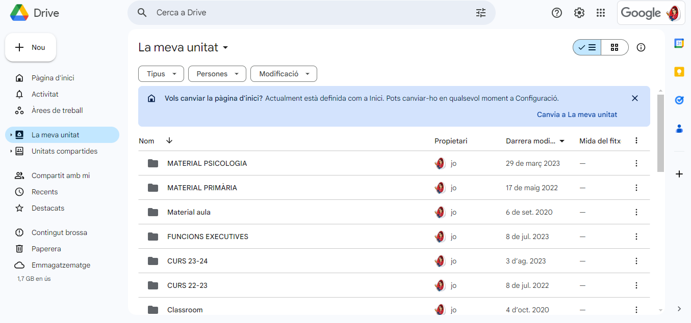Open advanced search filter options icon

pyautogui.click(x=481, y=13)
